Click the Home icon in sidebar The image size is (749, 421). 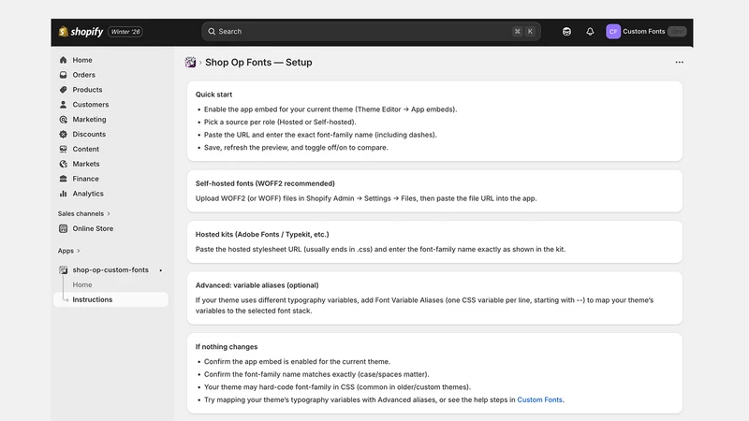[x=63, y=60]
